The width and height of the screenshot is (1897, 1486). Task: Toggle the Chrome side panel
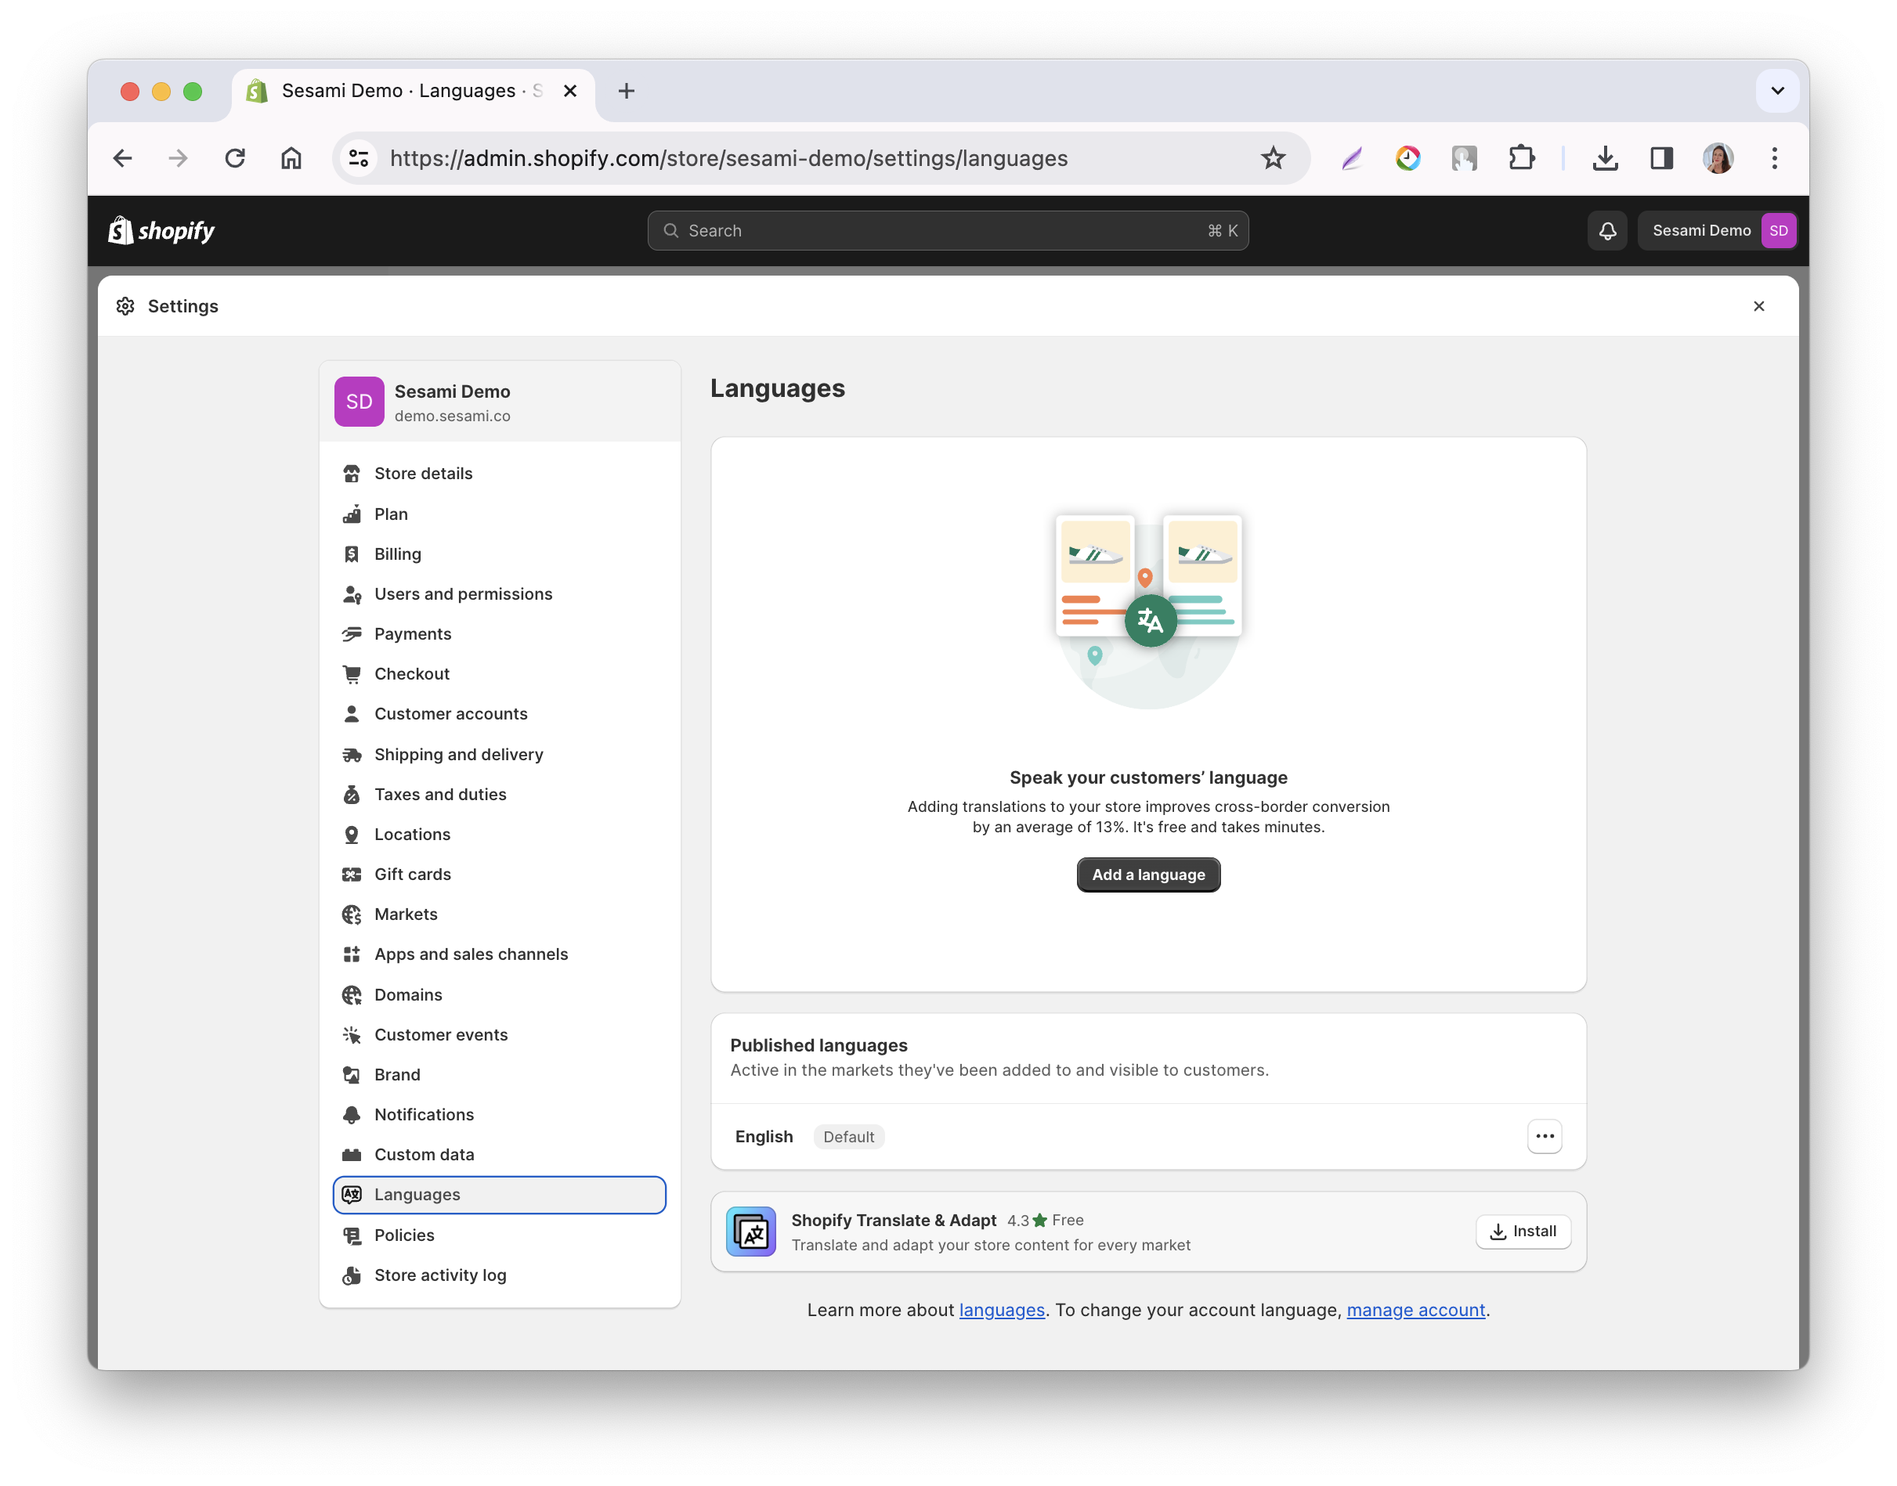click(1661, 158)
